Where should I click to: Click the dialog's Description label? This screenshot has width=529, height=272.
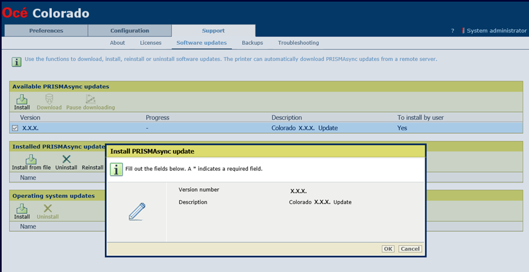click(193, 202)
